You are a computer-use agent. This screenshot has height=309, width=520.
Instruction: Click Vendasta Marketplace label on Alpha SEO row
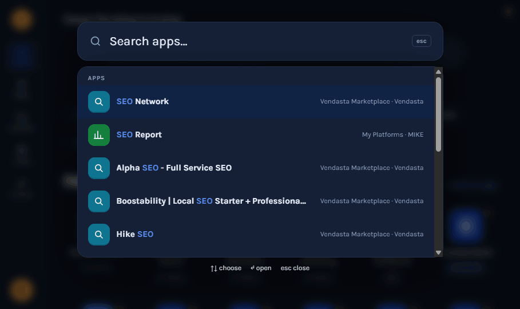(x=371, y=168)
